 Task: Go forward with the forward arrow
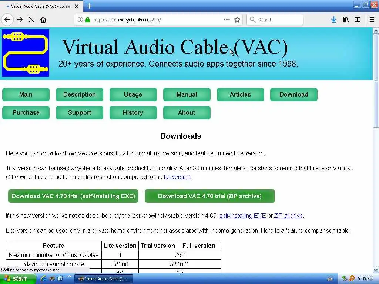[x=20, y=20]
